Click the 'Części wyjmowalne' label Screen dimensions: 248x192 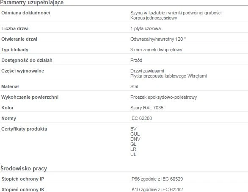coord(22,71)
